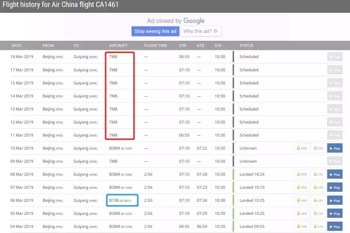
Task: Click the lock icon on the 07 Mar KML button
Action: point(299,187)
